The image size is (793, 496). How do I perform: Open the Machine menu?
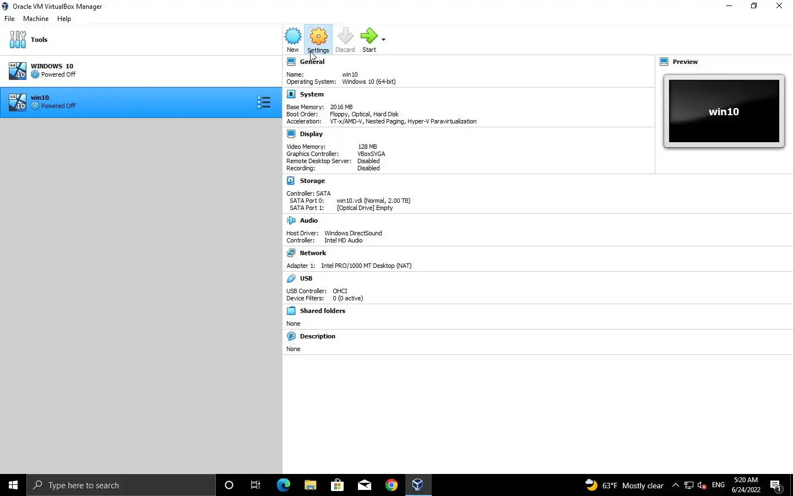[36, 19]
